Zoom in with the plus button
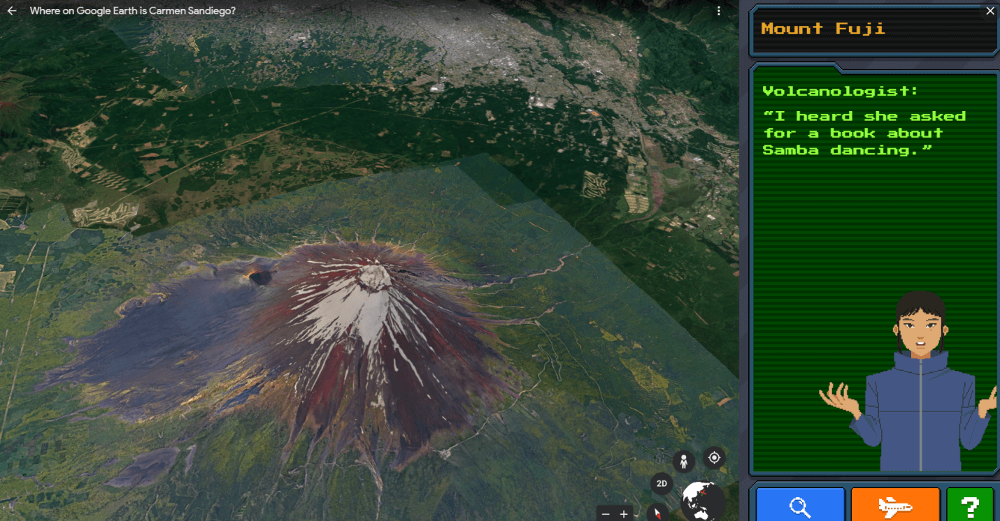1000x521 pixels. pyautogui.click(x=624, y=514)
